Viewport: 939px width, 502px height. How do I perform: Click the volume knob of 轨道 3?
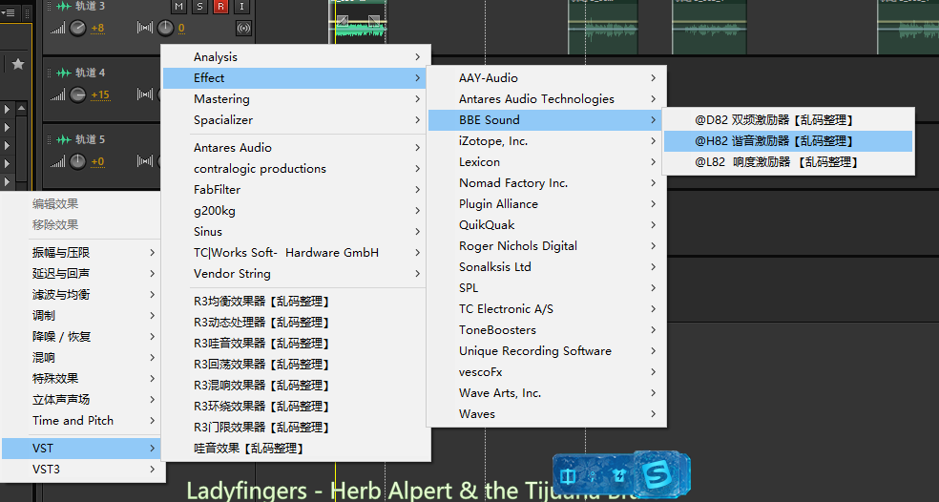point(78,28)
